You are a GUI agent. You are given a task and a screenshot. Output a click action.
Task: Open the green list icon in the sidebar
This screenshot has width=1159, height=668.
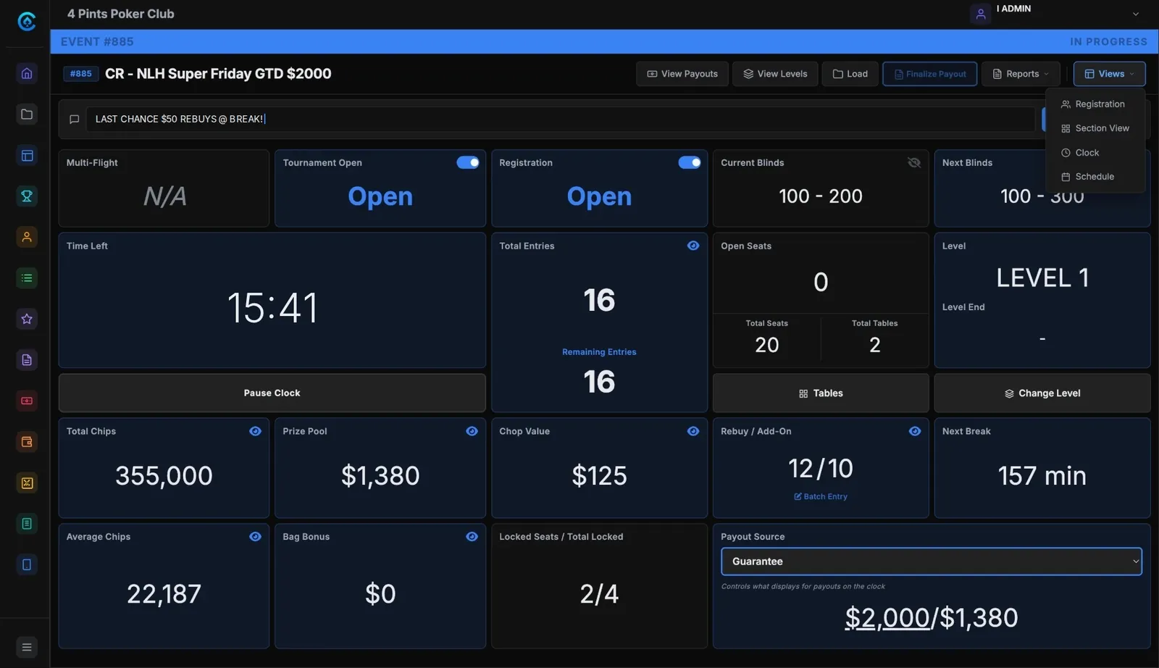(27, 278)
